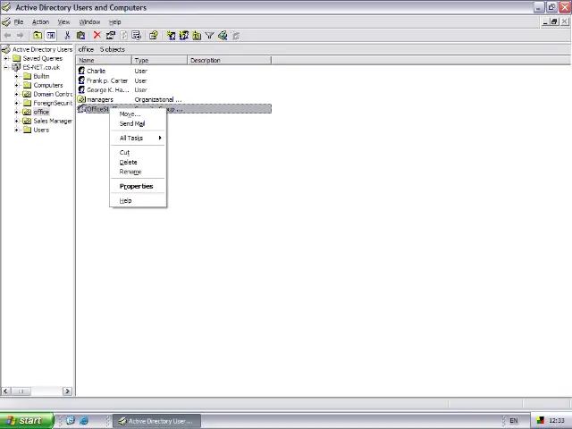Click the MMC icon left of File menu
This screenshot has width=572, height=429.
[6, 21]
